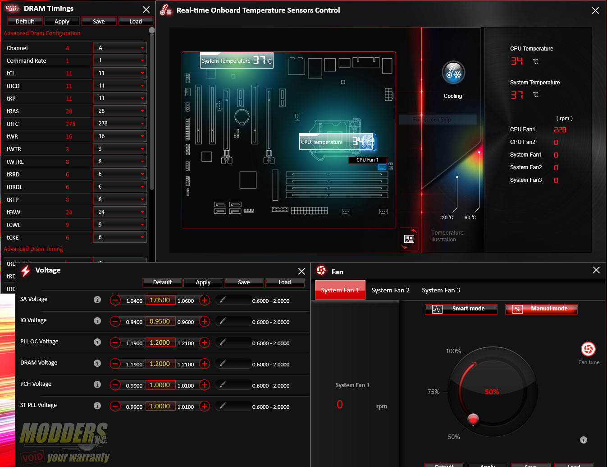Expand the tCL value dropdown
Screen dimensions: 607x467
120,73
